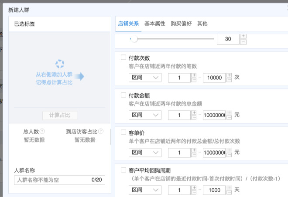The height and width of the screenshot is (197, 288).
Task: Increase slider value 30 with plus stepper
Action: (243, 36)
